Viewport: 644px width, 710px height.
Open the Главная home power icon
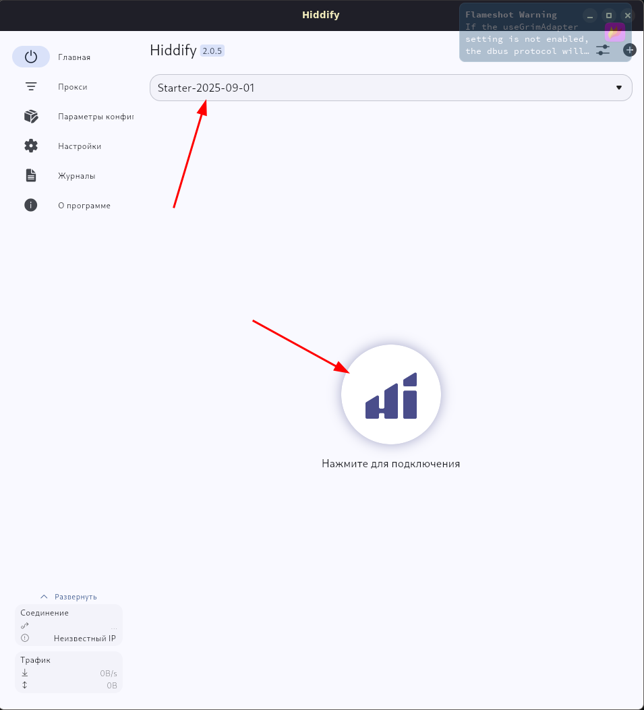tap(31, 57)
